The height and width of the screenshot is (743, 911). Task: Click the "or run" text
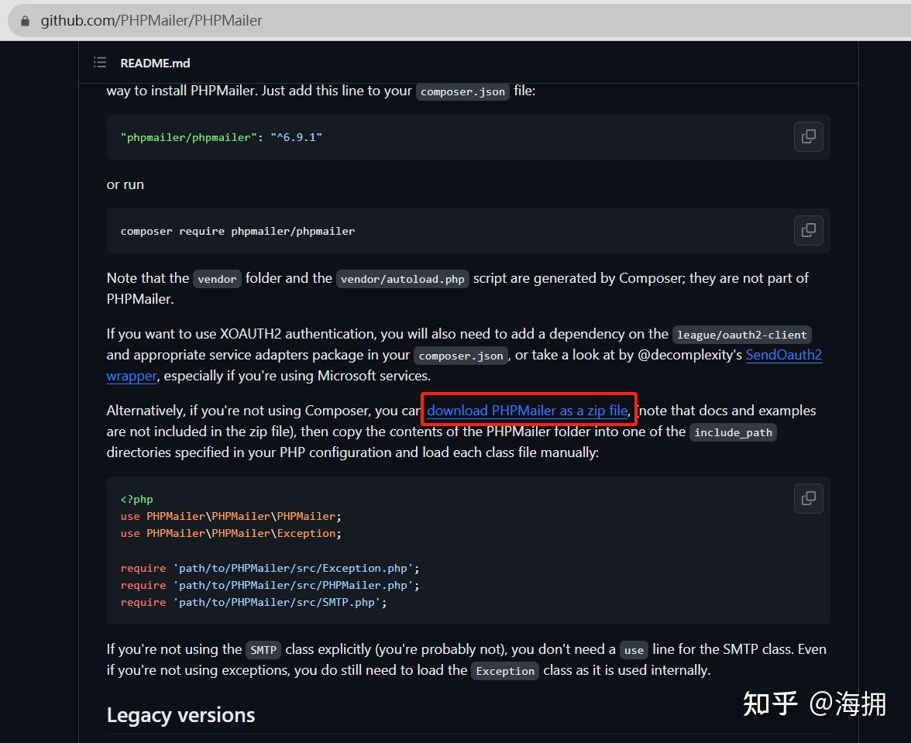pyautogui.click(x=125, y=184)
